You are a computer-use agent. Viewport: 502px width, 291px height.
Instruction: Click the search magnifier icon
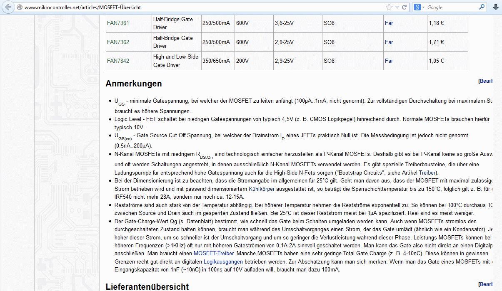click(x=482, y=7)
